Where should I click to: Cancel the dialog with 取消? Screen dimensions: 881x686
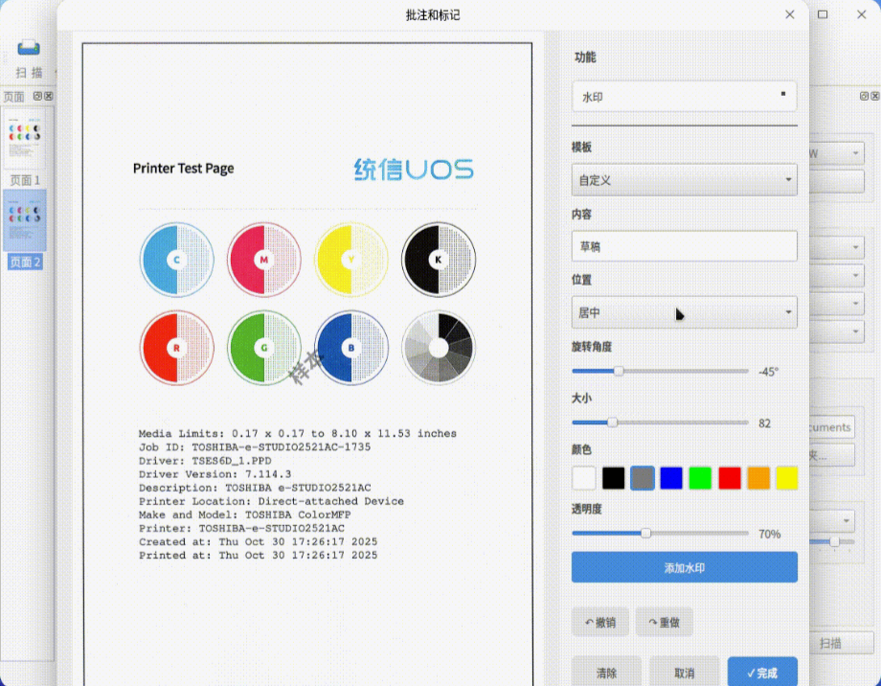[x=685, y=673]
